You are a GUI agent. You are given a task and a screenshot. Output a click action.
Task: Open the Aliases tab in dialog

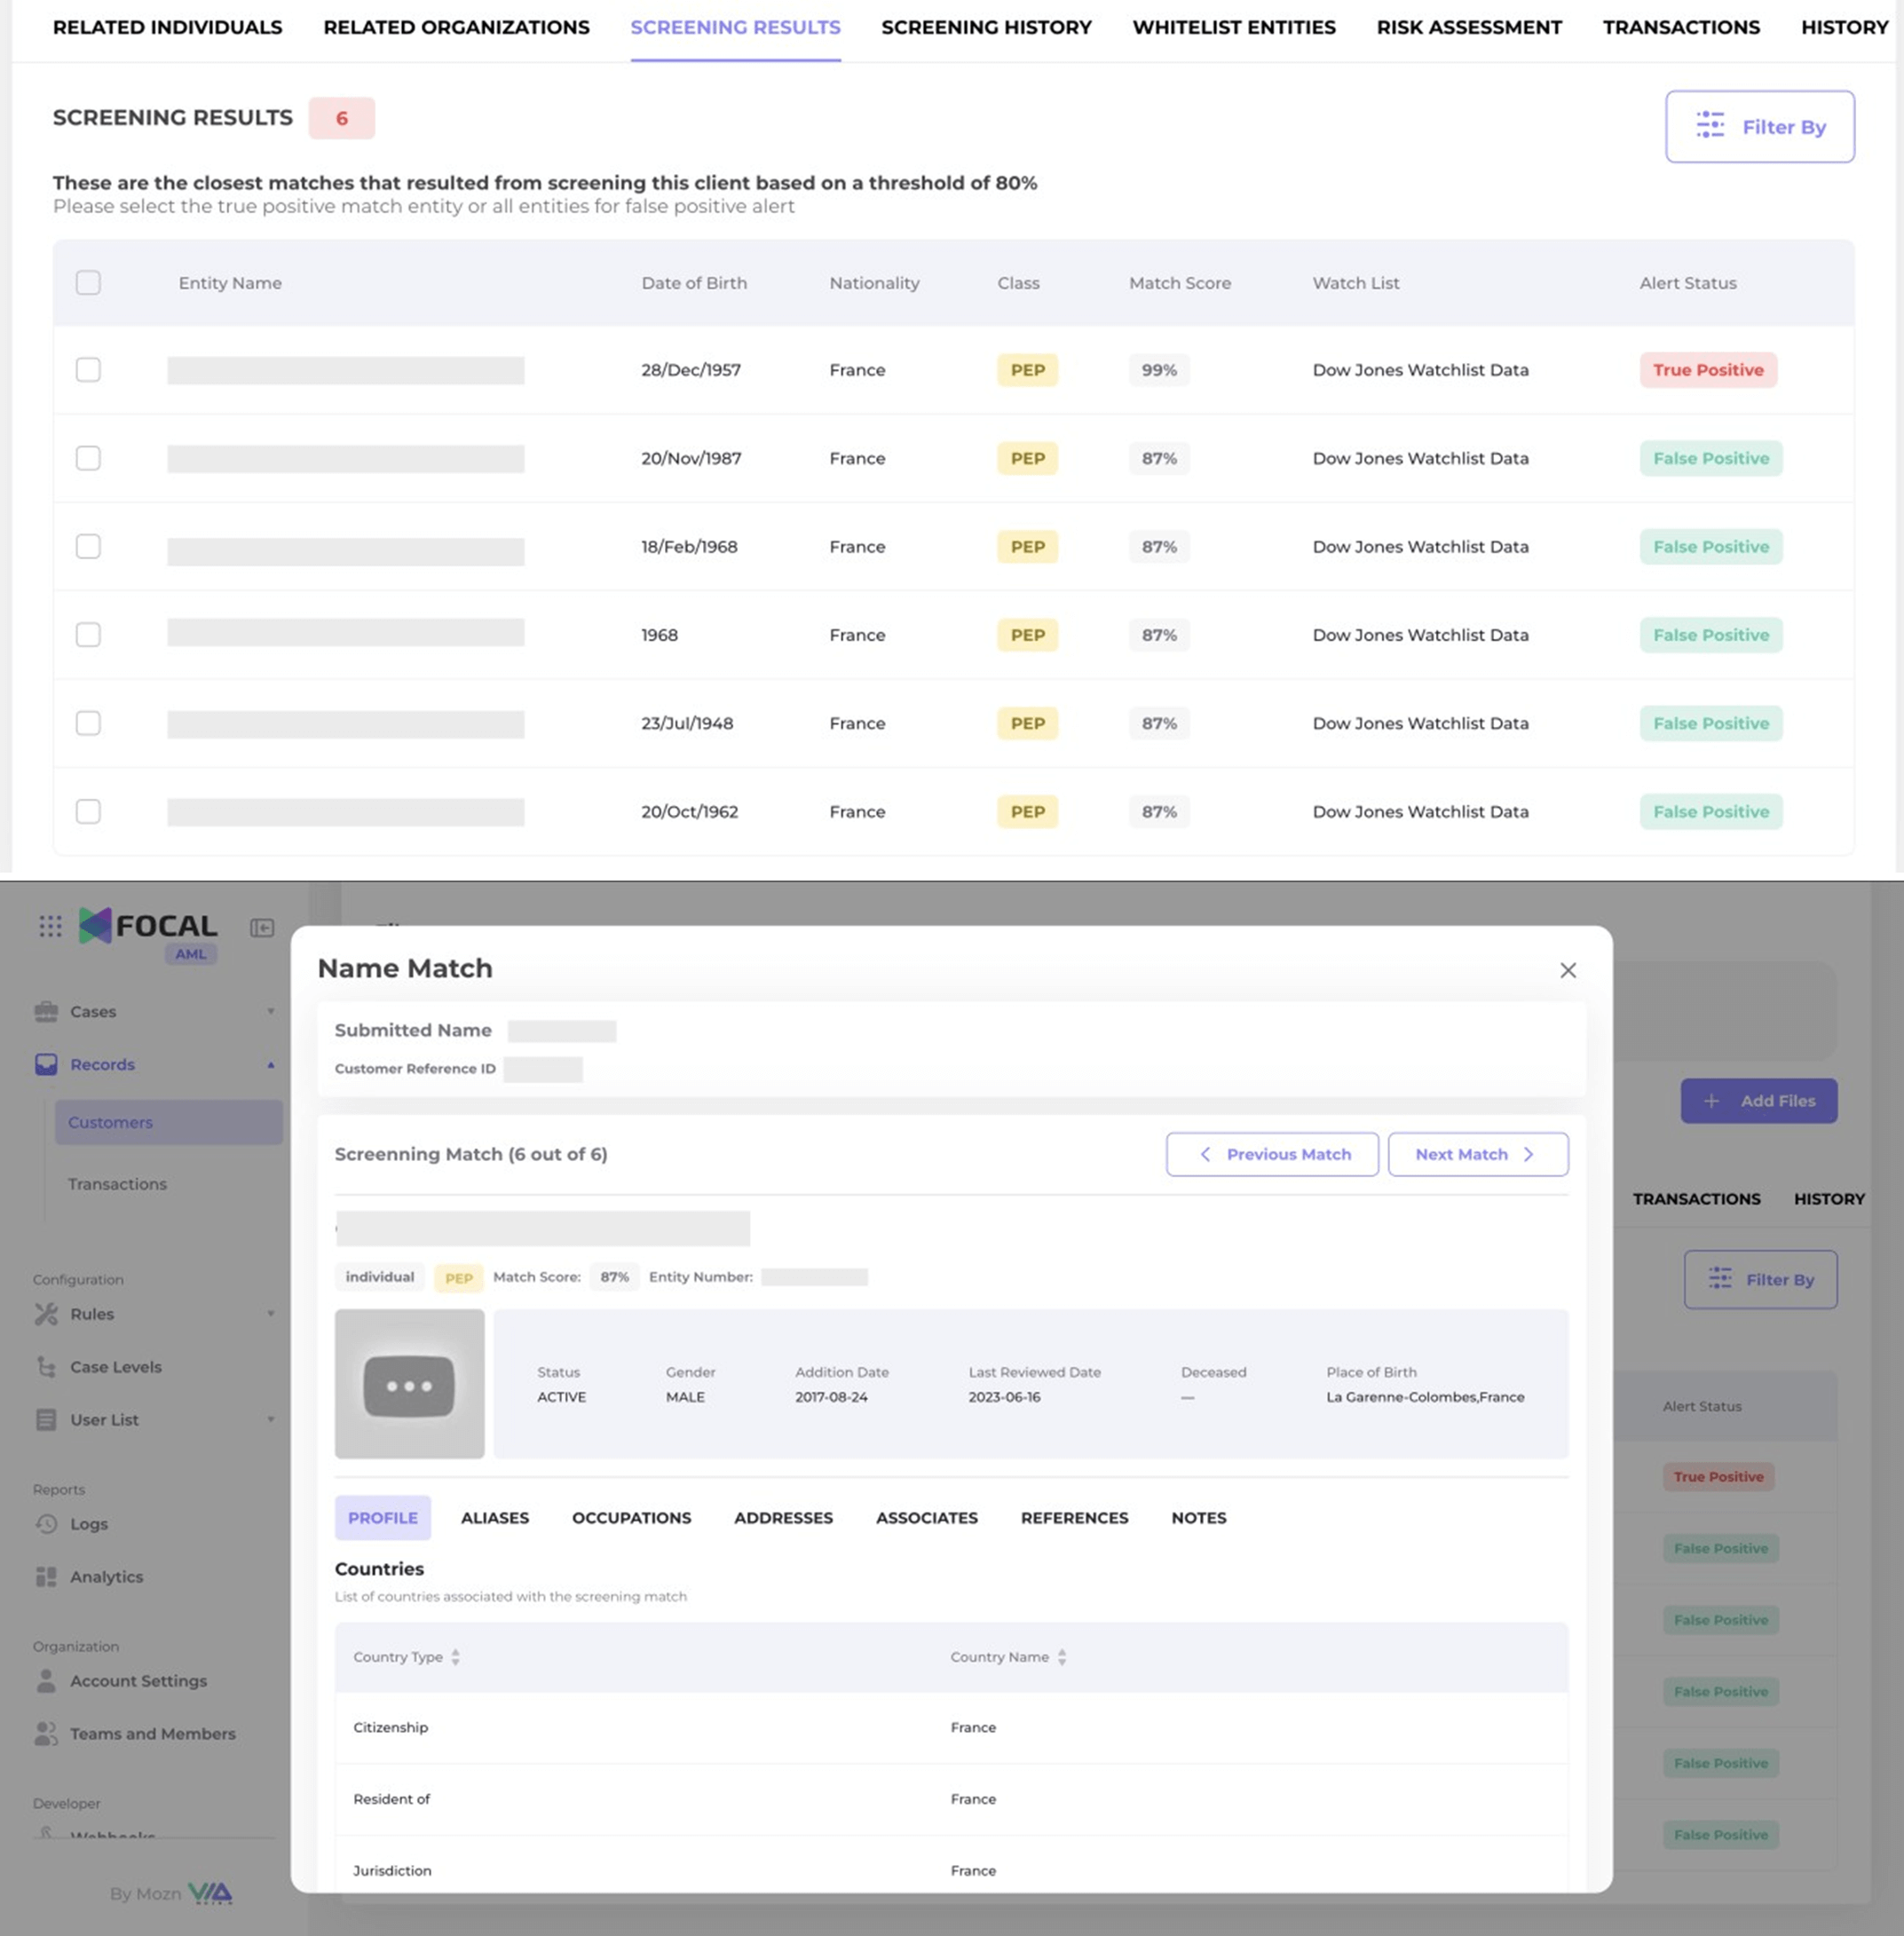click(495, 1518)
